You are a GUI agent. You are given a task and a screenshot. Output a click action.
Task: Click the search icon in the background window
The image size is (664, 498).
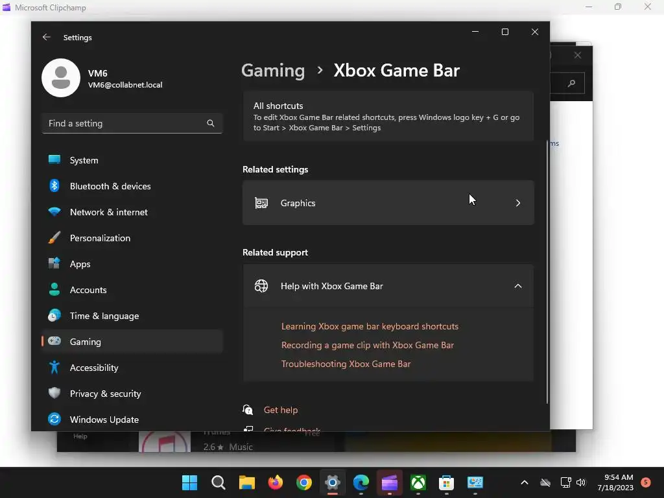click(571, 84)
